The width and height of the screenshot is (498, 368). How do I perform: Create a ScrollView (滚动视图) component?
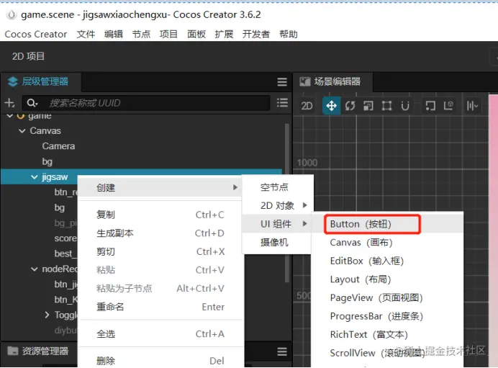click(x=387, y=353)
